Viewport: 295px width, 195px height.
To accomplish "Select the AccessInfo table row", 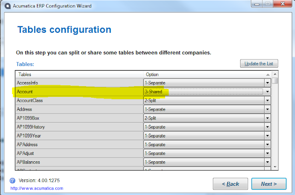I will (79, 83).
